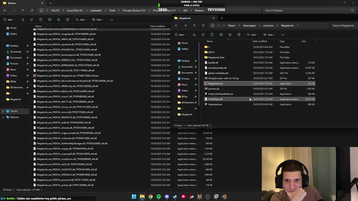Refresh the Megabonk folder view
358x201 pixels.
pos(203,25)
